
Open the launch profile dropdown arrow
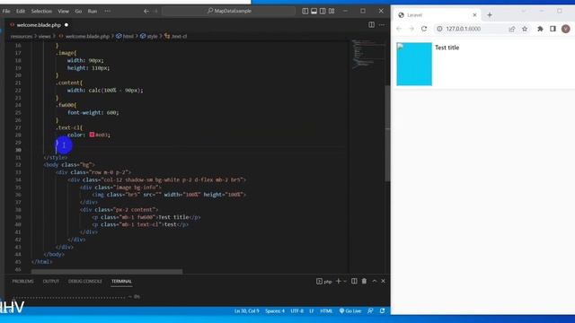coord(345,281)
